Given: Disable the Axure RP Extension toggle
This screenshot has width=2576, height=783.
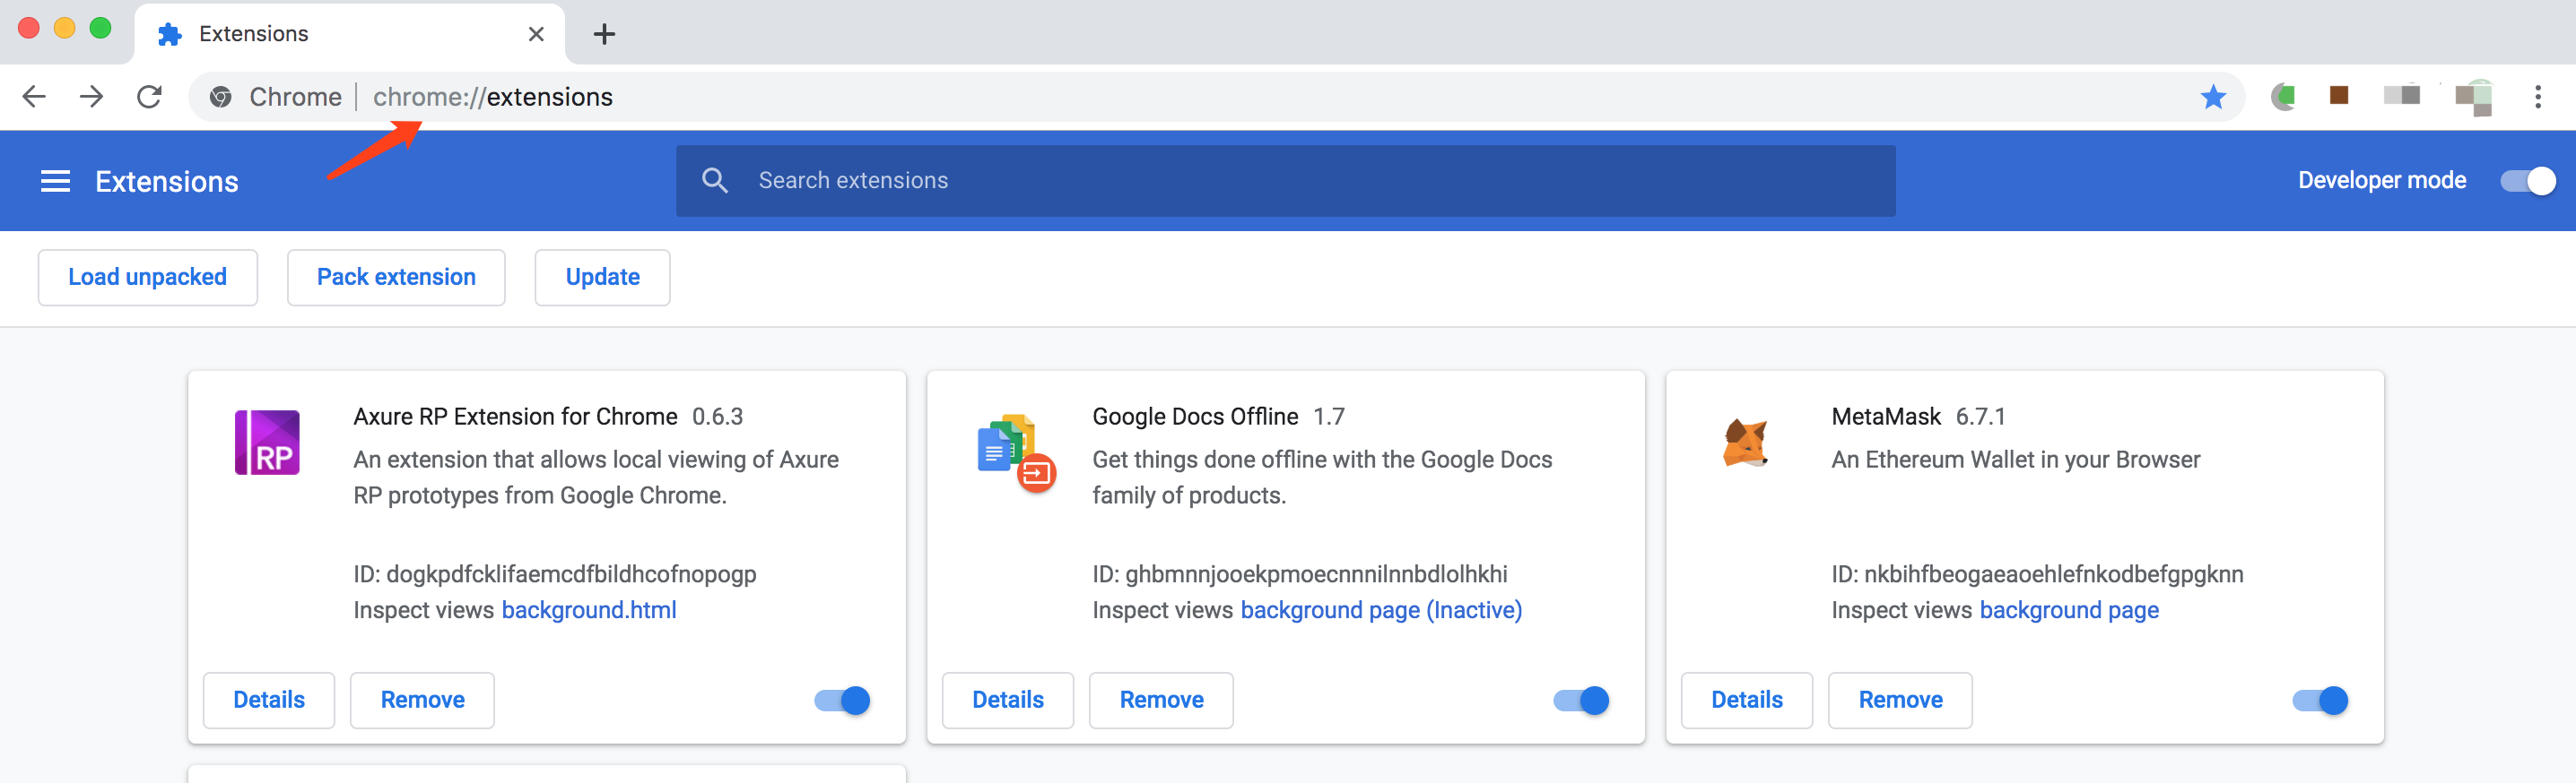Looking at the screenshot, I should (x=842, y=700).
